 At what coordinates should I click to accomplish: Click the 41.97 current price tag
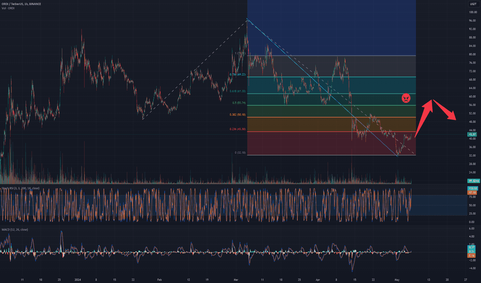click(472, 134)
